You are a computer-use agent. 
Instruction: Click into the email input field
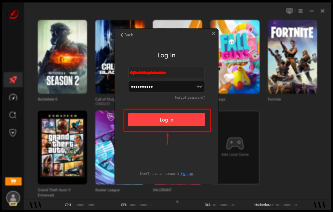(x=166, y=72)
